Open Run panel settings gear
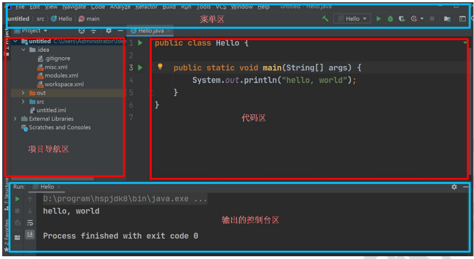 click(x=454, y=187)
